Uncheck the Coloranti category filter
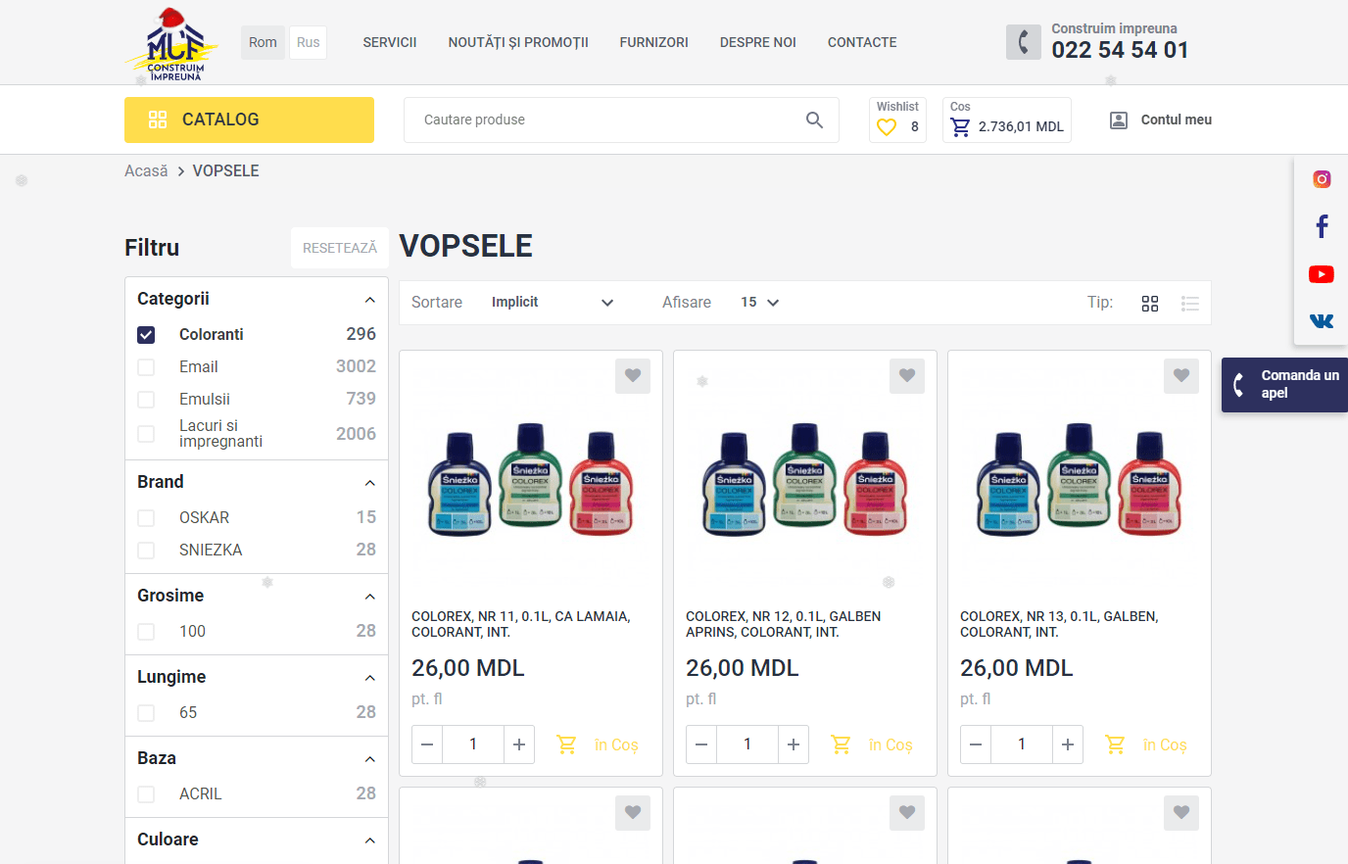 pyautogui.click(x=146, y=335)
